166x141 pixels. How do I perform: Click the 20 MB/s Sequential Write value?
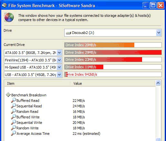[79, 123]
